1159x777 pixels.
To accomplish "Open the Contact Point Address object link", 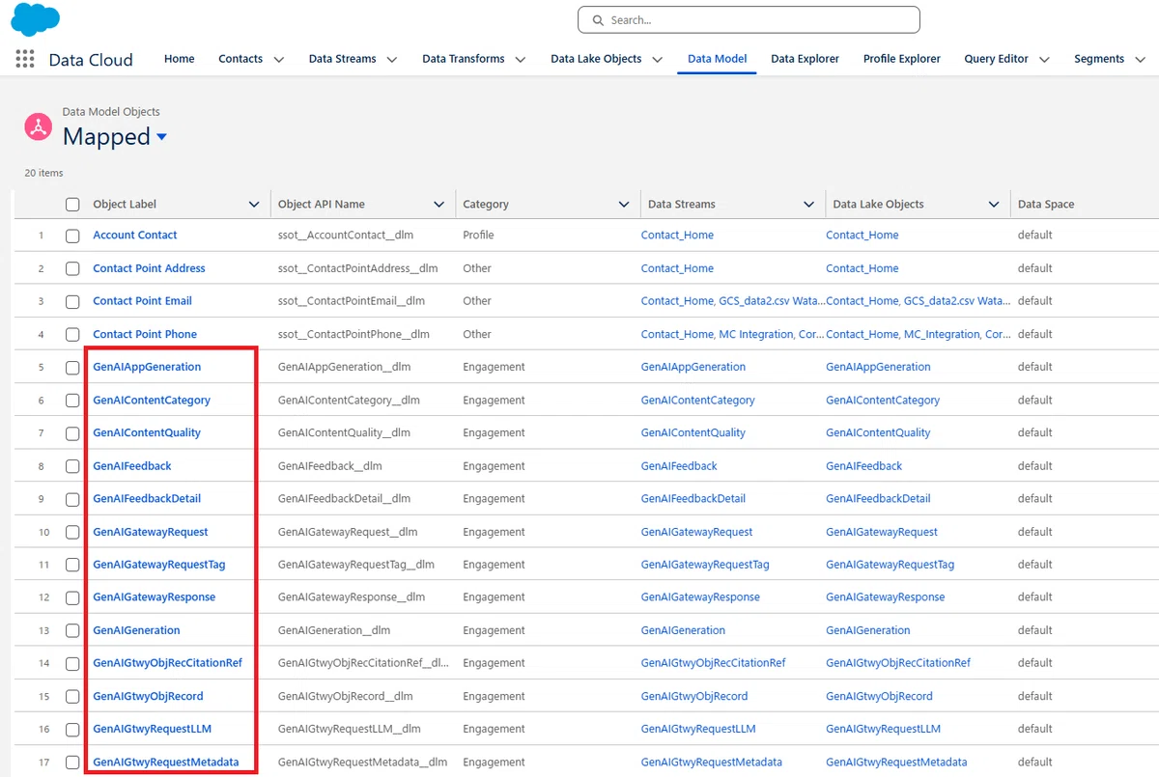I will [149, 268].
